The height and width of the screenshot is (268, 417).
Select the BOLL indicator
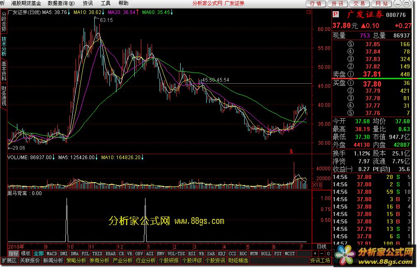[x=266, y=254]
